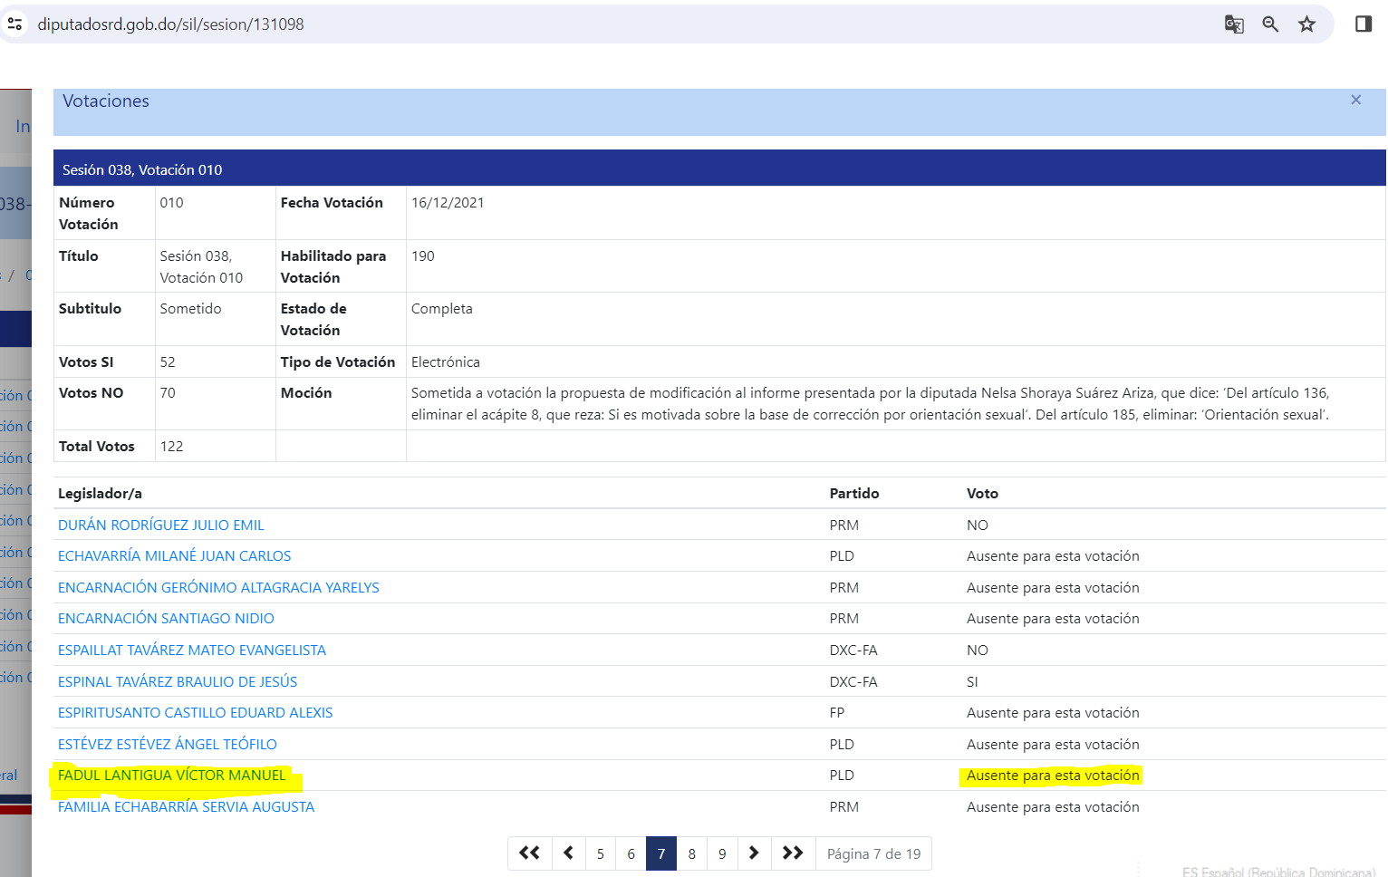Click the Total Votos value 122
The height and width of the screenshot is (877, 1388).
[x=171, y=447]
